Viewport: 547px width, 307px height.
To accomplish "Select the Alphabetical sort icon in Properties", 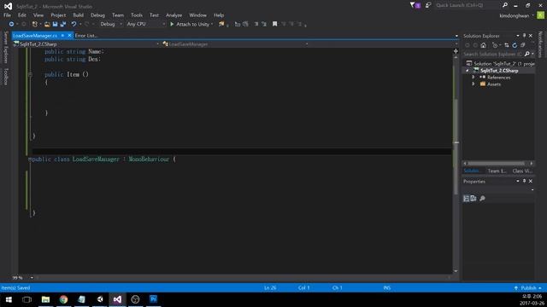I will coord(473,199).
